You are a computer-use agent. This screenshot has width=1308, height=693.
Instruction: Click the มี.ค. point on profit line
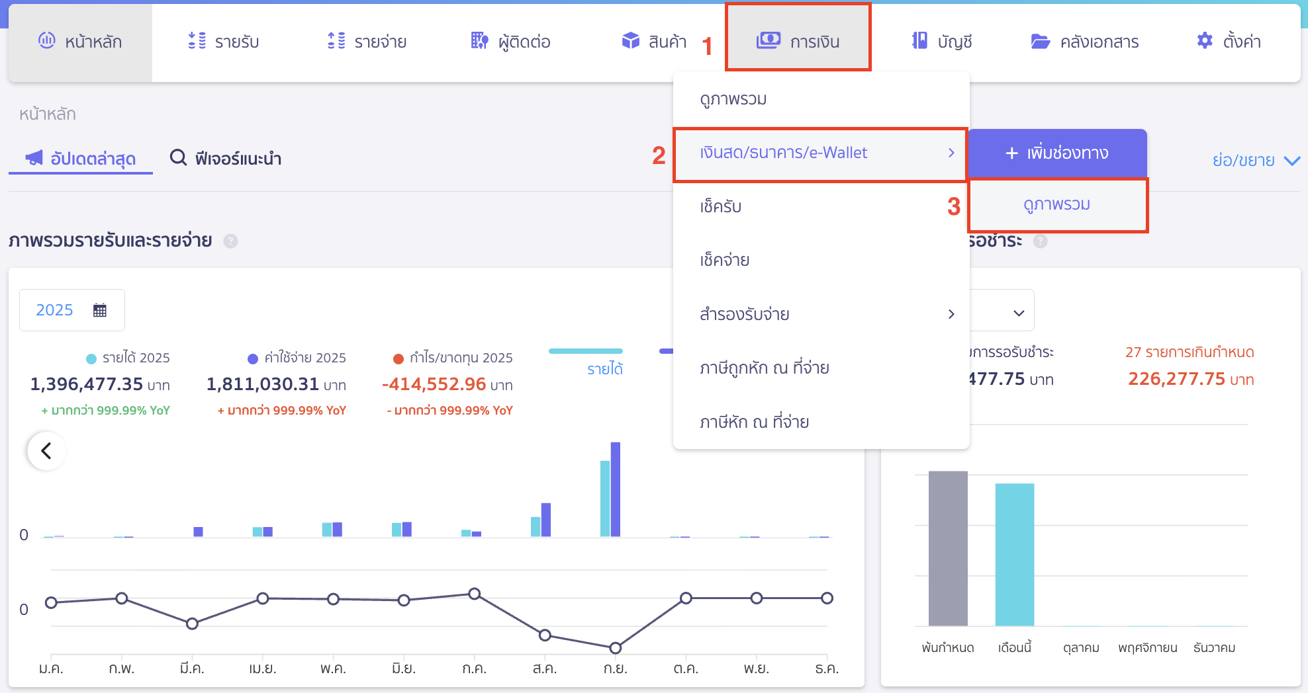pos(192,624)
